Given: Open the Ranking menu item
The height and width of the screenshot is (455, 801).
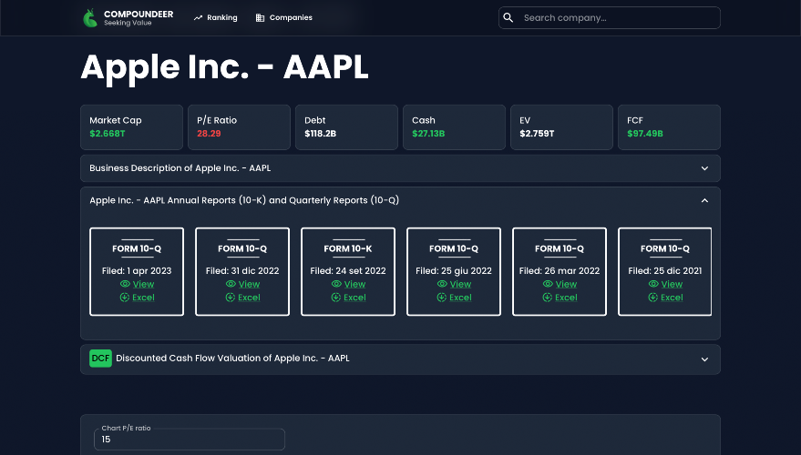Looking at the screenshot, I should 216,18.
